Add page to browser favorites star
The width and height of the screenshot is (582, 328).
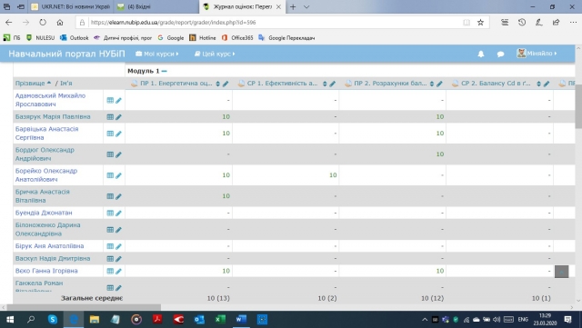pos(480,23)
